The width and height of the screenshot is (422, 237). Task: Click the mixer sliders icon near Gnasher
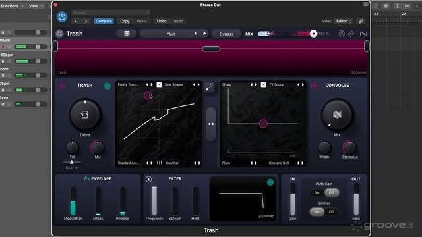(160, 163)
